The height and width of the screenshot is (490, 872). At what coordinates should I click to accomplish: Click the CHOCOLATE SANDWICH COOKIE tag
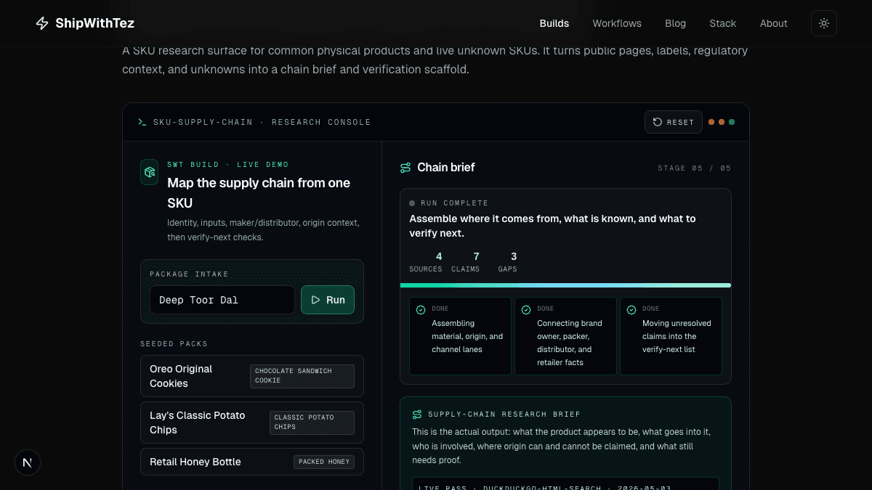coord(302,376)
